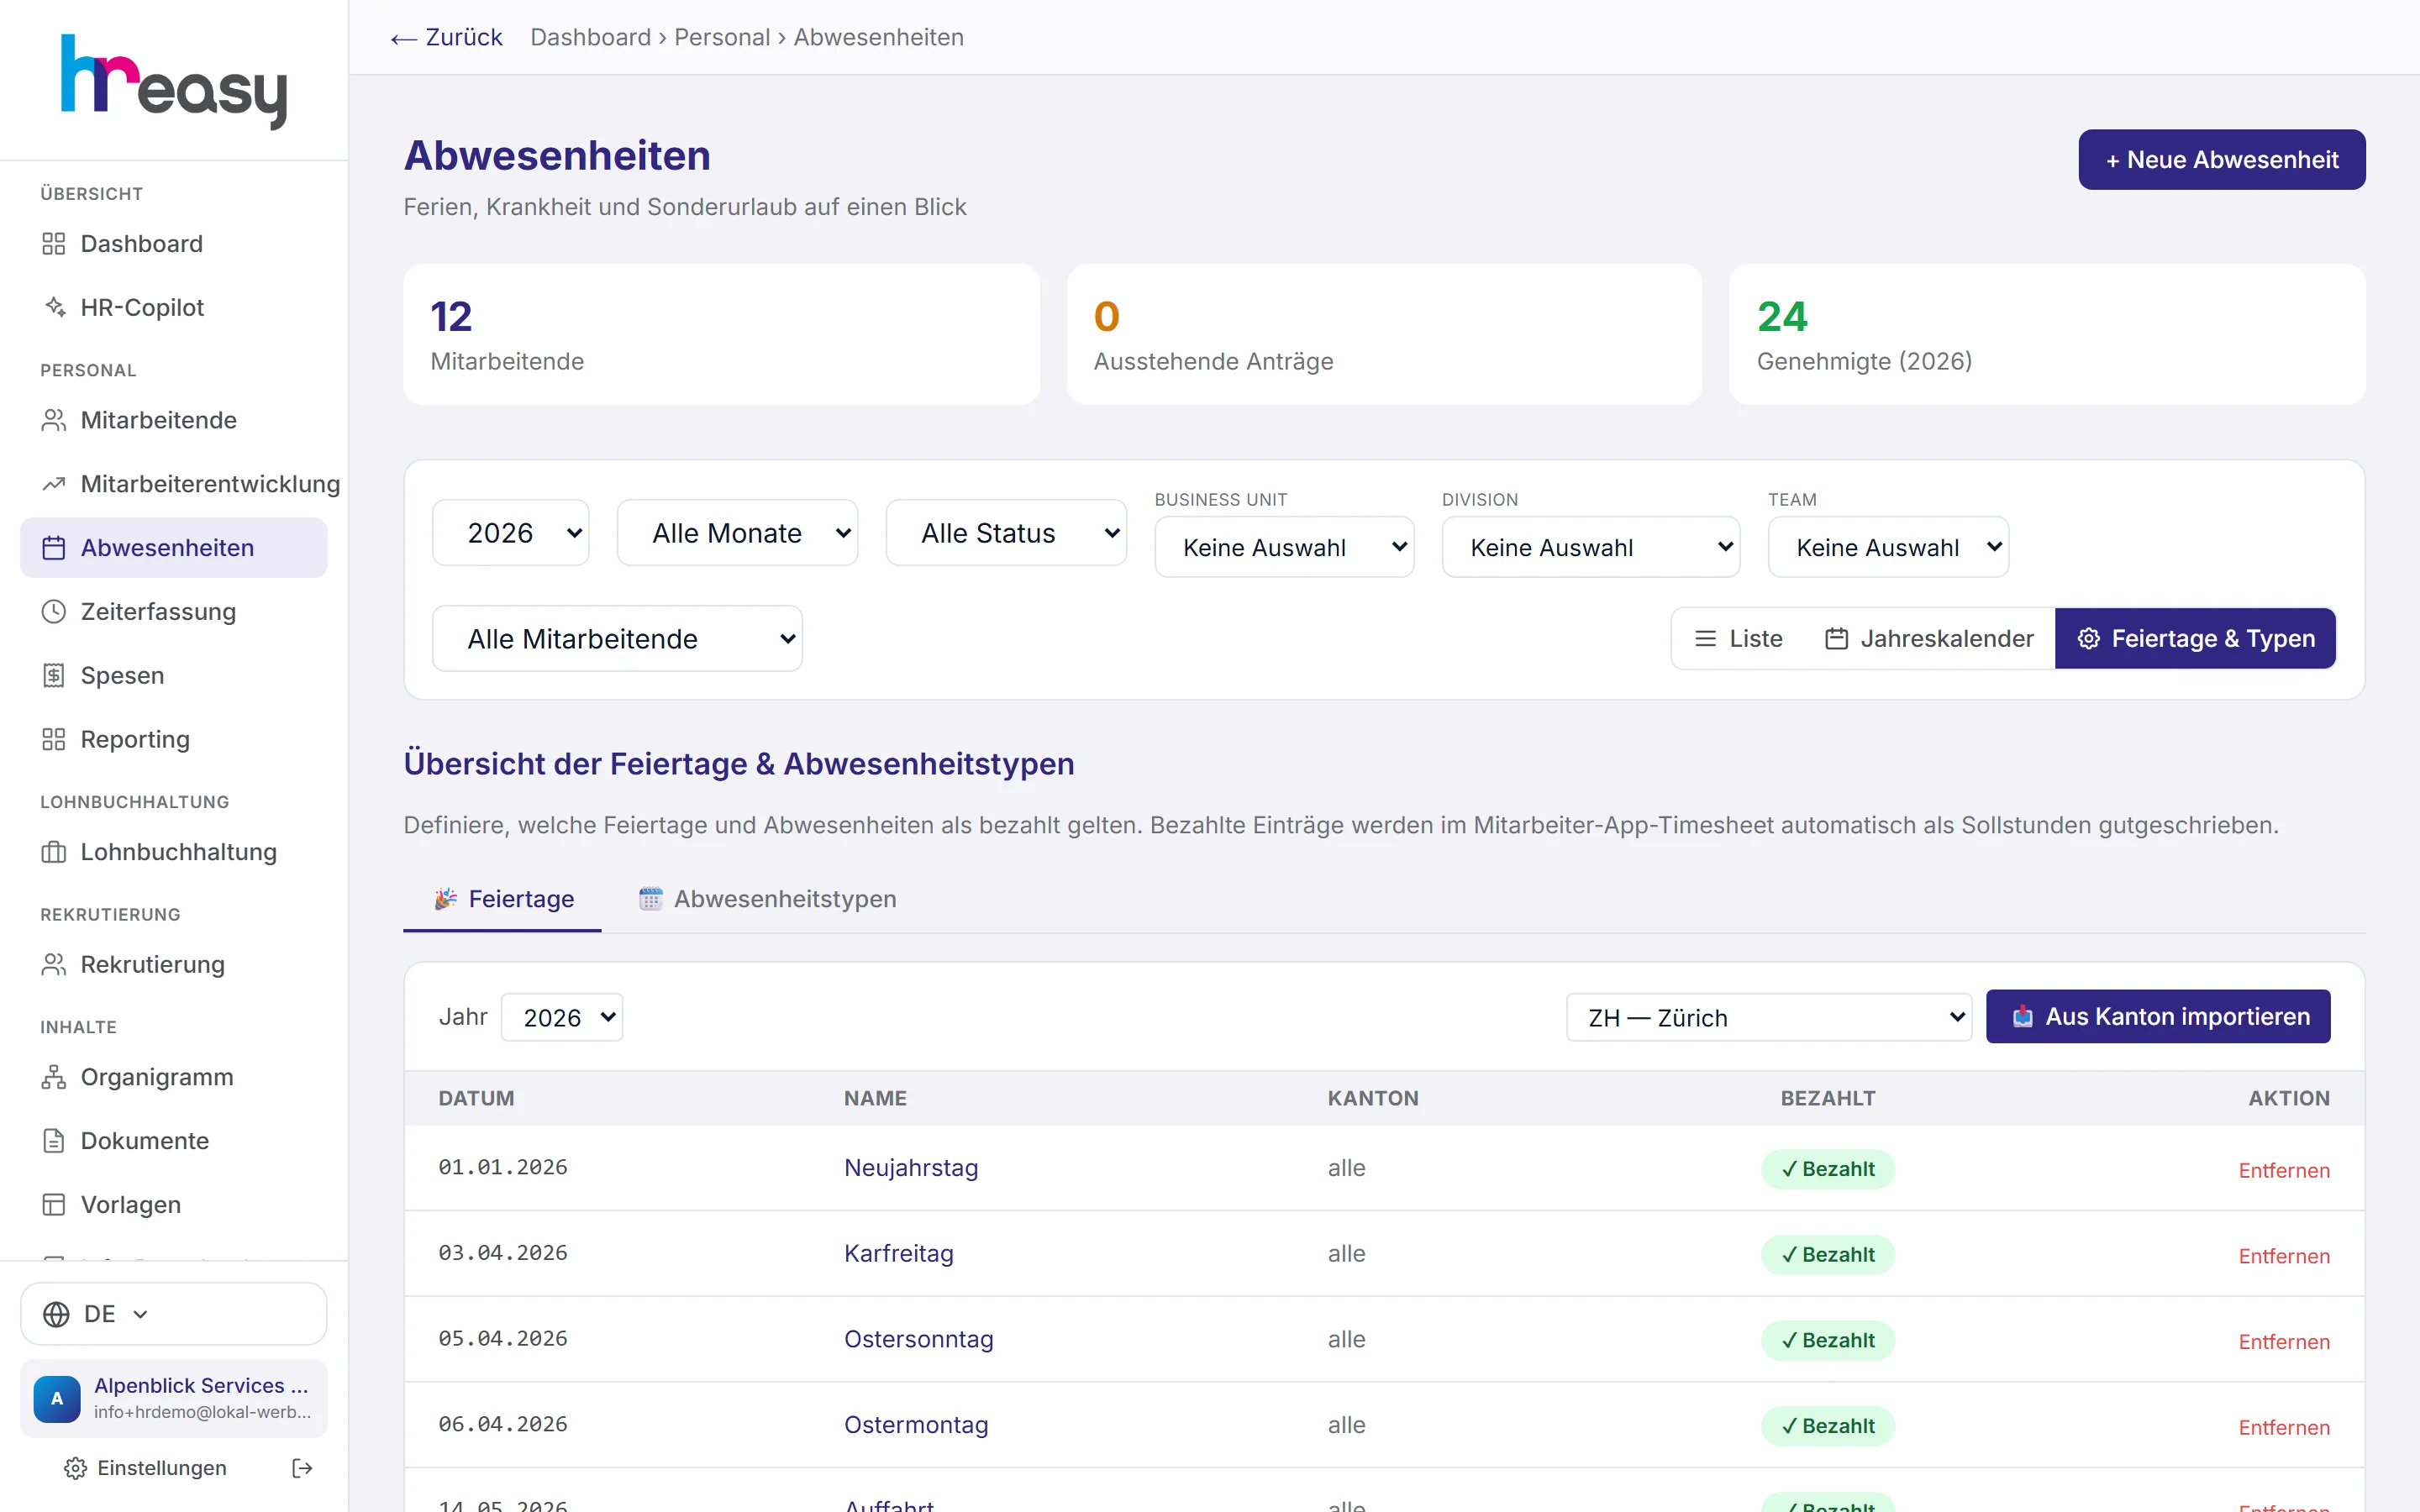Go back with the Zurück link

447,37
